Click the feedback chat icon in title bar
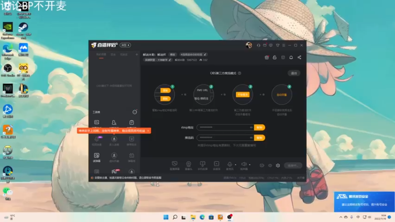The image size is (395, 222). (271, 45)
